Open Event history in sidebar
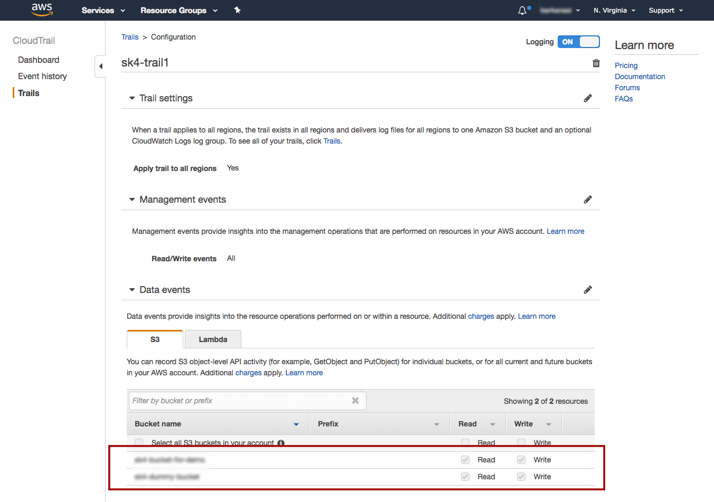714x502 pixels. tap(42, 76)
